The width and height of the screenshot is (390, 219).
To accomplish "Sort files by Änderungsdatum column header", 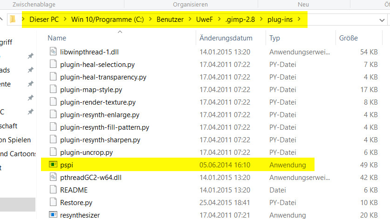I will coord(226,38).
